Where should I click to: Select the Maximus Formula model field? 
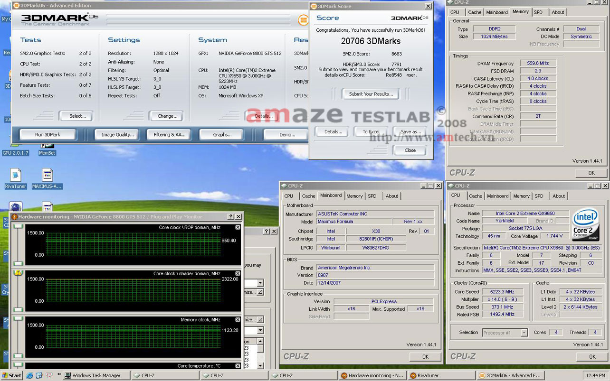click(354, 222)
